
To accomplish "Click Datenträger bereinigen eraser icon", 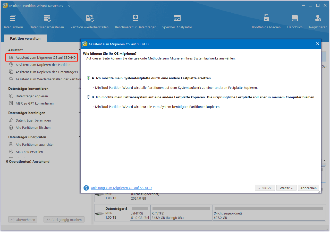I will click(x=11, y=120).
